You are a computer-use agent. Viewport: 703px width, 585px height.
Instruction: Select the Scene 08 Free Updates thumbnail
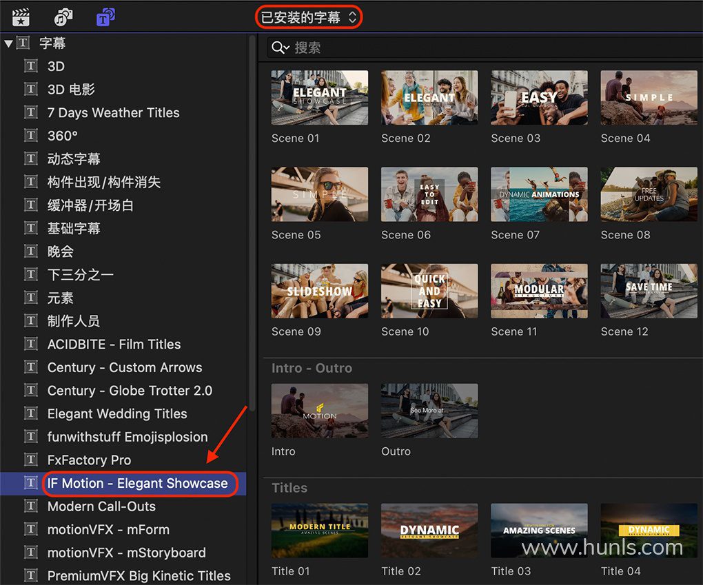click(x=649, y=194)
